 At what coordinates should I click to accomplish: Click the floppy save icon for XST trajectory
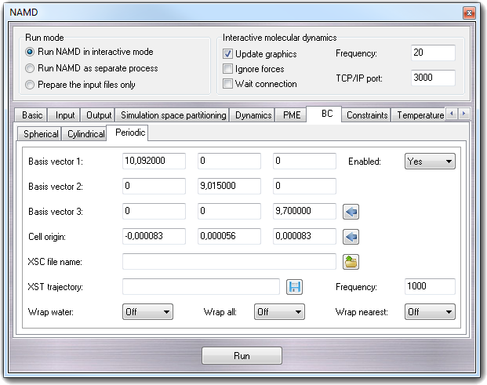(x=294, y=287)
